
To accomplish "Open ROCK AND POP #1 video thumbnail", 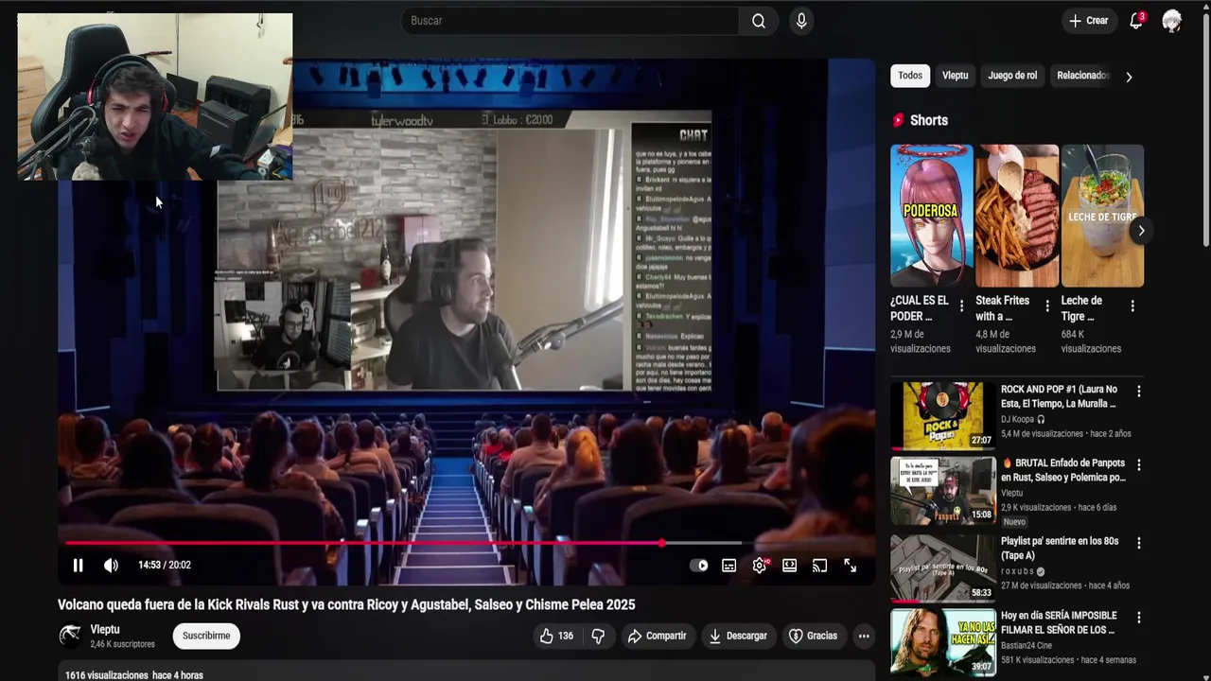I will [943, 415].
